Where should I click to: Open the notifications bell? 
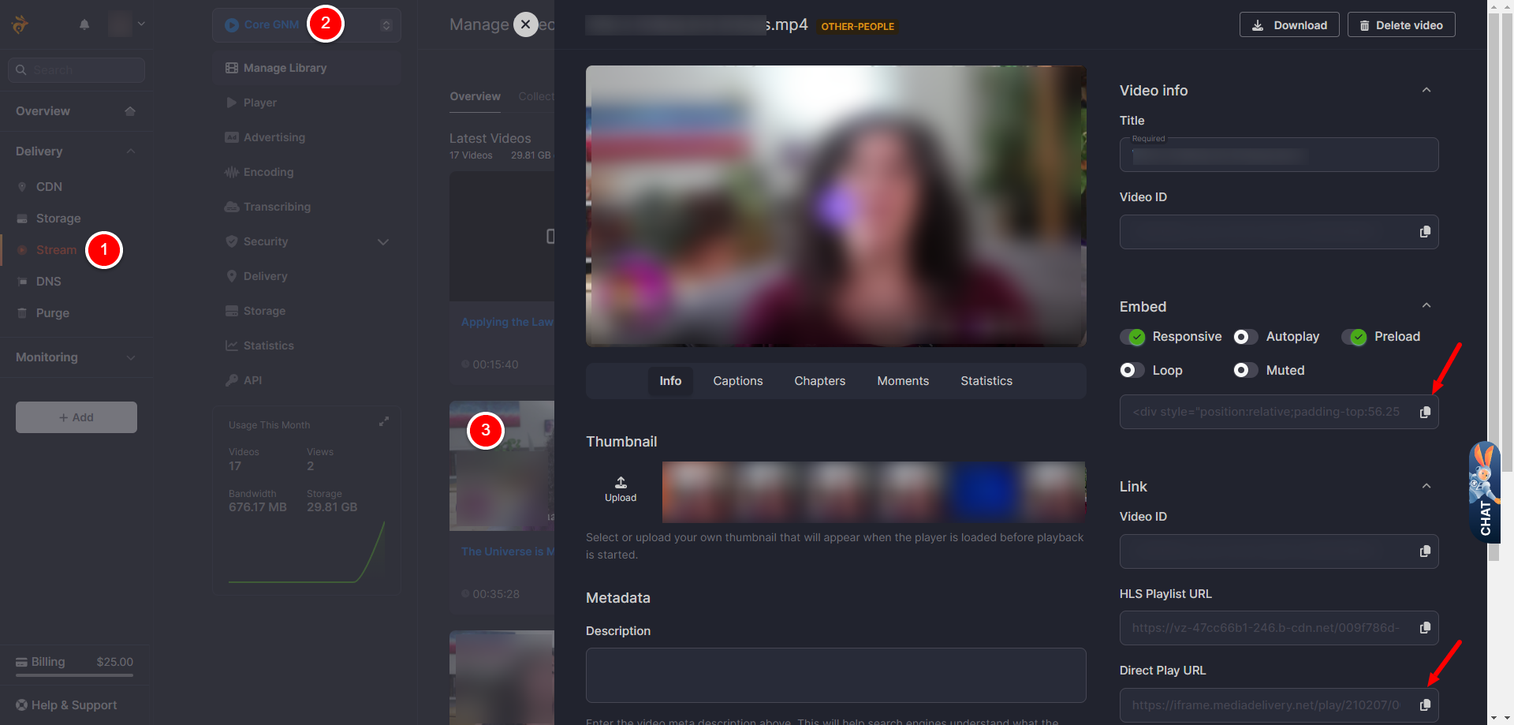click(84, 24)
